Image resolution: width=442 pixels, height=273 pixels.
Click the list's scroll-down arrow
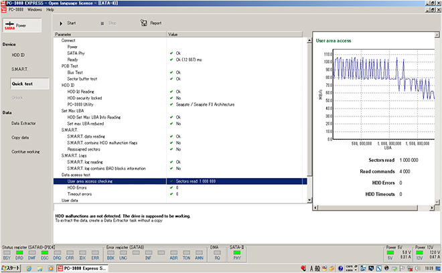coord(309,200)
